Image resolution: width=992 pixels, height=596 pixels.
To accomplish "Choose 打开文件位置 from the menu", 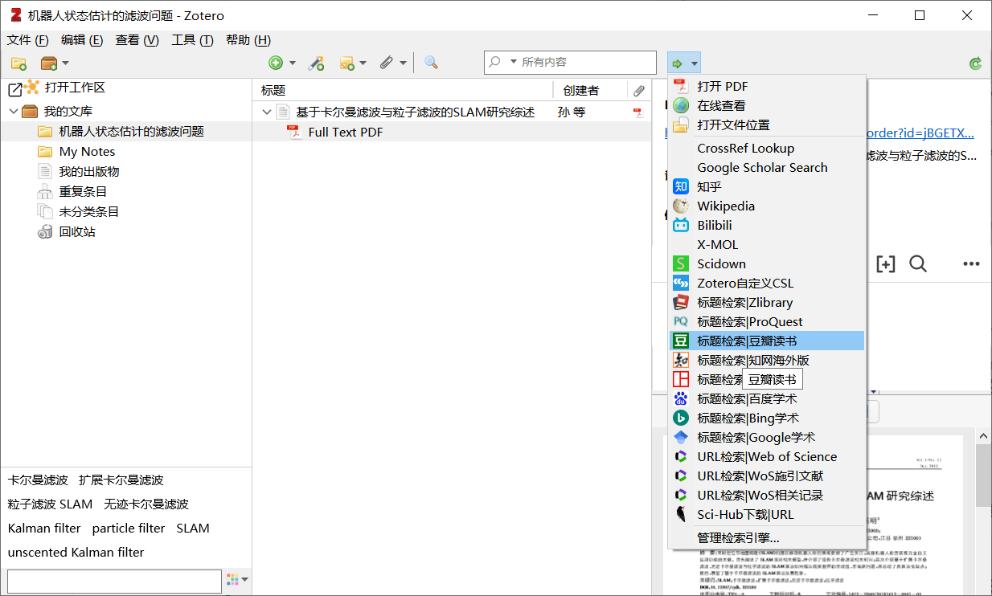I will tap(767, 125).
